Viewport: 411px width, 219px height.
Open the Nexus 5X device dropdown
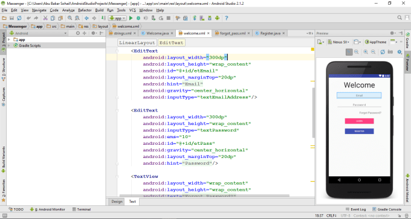pos(339,42)
